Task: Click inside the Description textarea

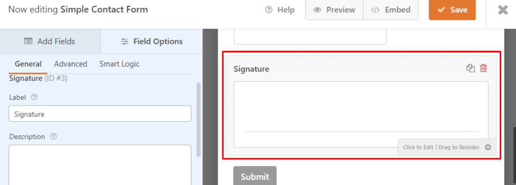Action: point(100,164)
